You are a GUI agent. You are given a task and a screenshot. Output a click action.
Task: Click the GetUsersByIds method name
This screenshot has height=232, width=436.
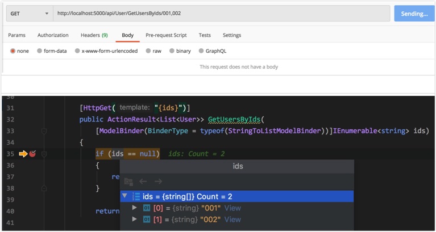(234, 119)
